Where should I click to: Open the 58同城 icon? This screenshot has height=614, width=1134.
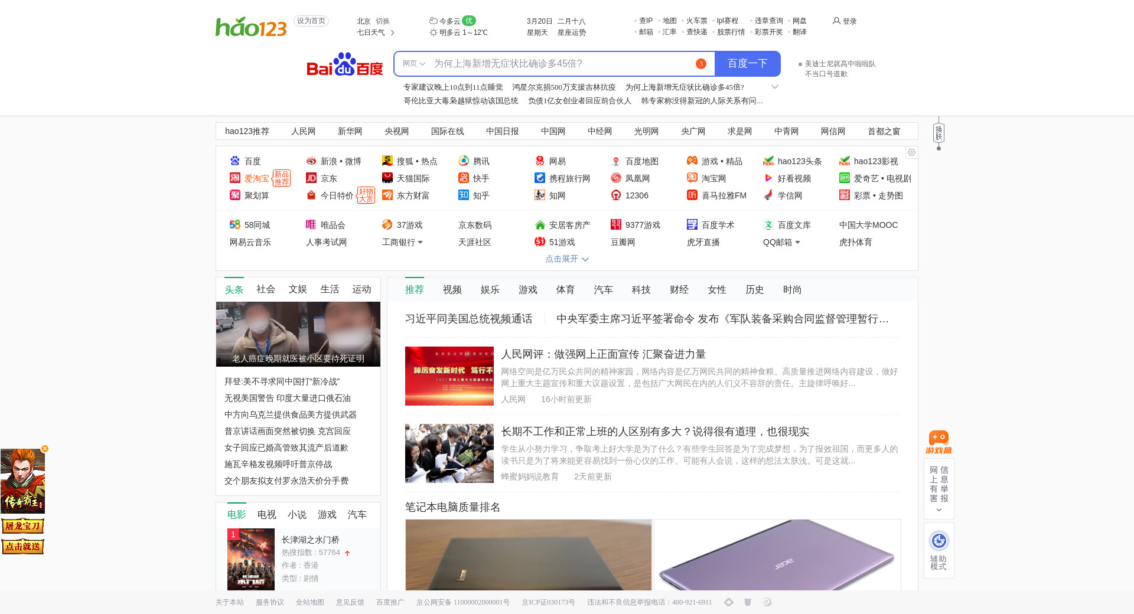coord(235,224)
